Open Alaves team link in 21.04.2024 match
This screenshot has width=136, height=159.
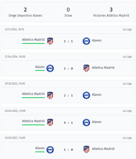(40, 67)
